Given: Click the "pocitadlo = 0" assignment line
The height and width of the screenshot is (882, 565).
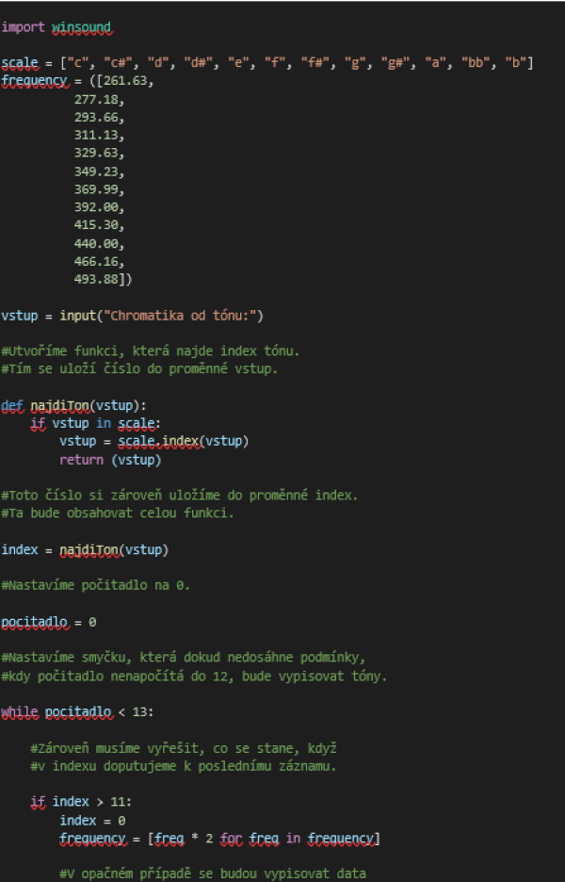Looking at the screenshot, I should pos(49,623).
